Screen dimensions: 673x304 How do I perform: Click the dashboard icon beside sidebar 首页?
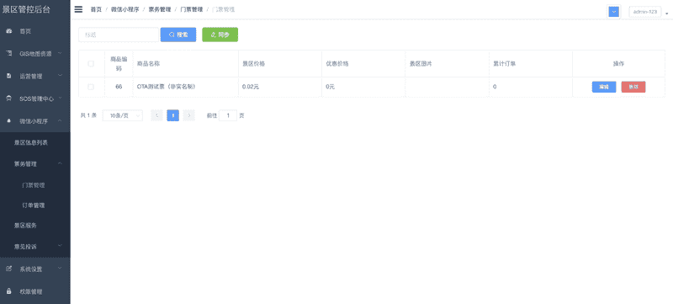point(9,31)
